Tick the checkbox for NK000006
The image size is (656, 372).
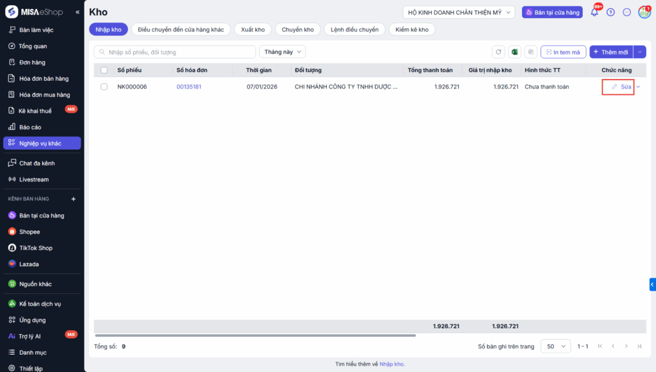point(104,87)
